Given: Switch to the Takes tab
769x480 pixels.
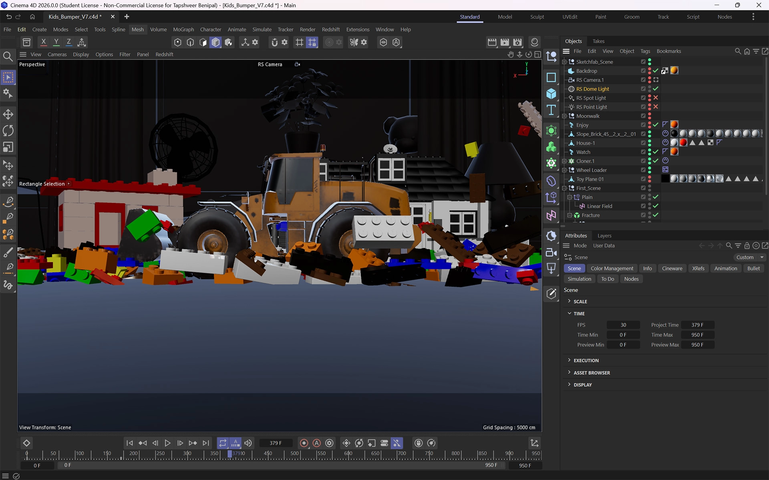Looking at the screenshot, I should coord(598,41).
